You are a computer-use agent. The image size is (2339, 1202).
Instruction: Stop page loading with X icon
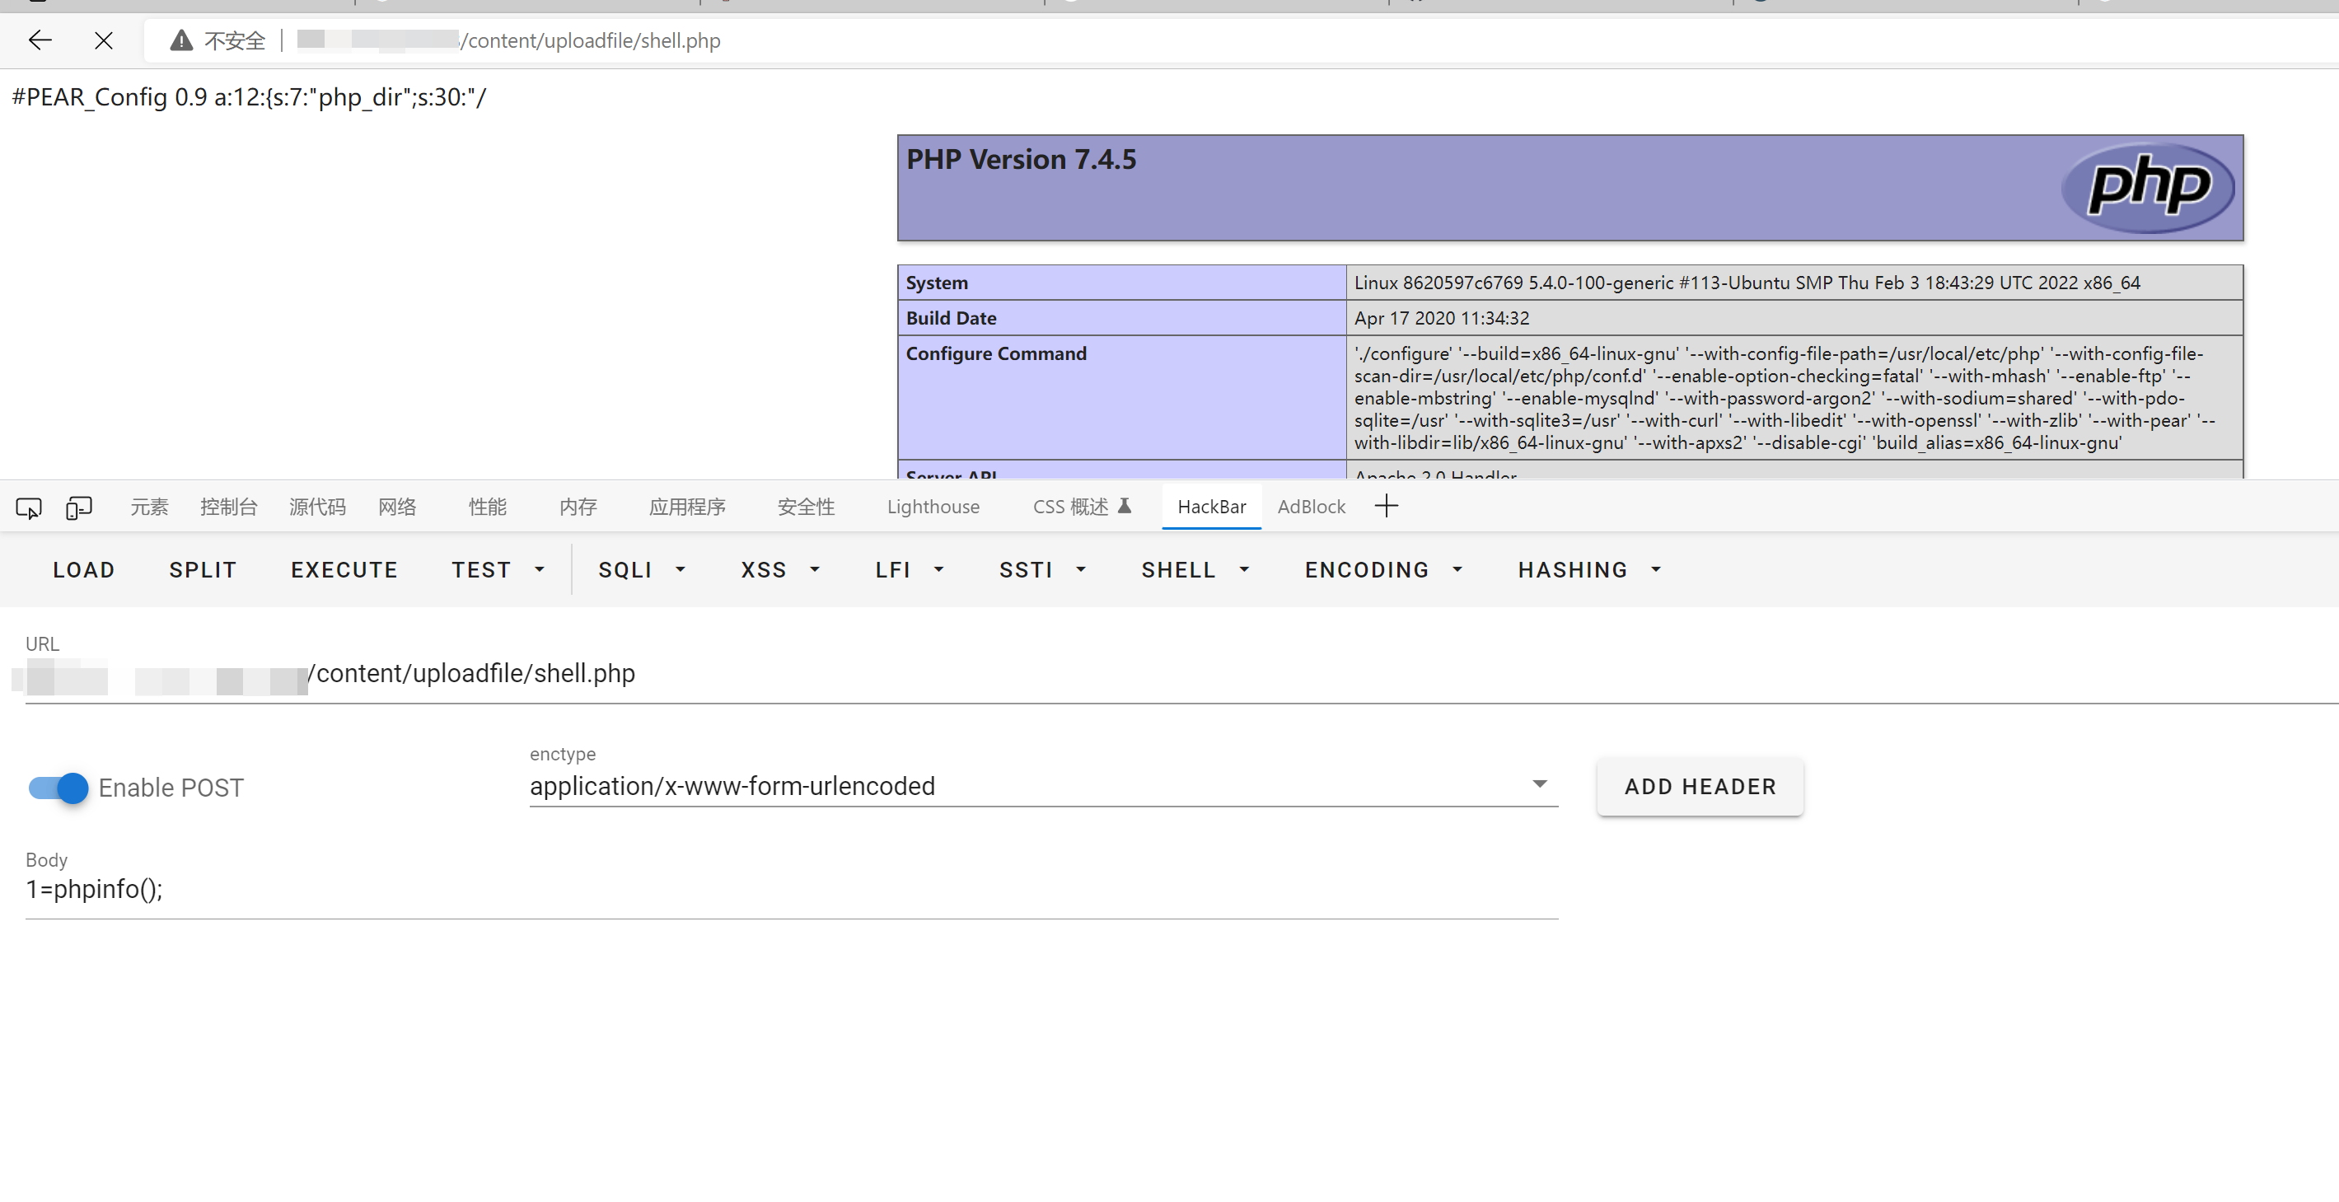pos(104,40)
